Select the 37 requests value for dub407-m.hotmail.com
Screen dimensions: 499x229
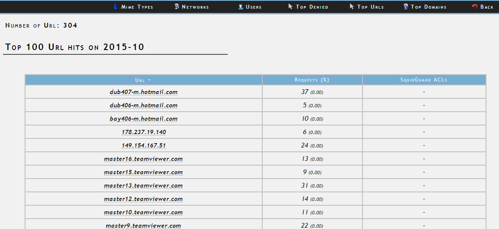coord(305,92)
